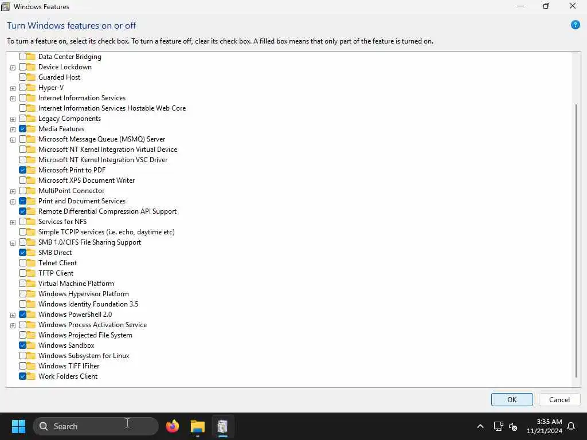Expand Windows Process Activation Service
The image size is (587, 440).
pyautogui.click(x=13, y=325)
